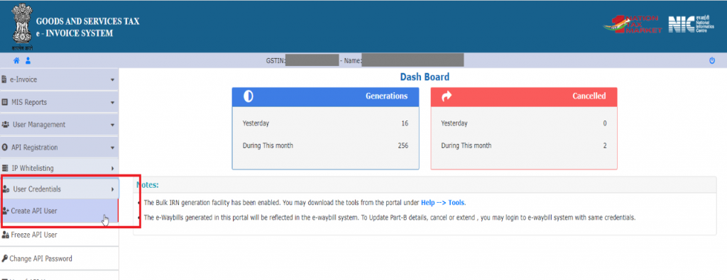Image resolution: width=727 pixels, height=280 pixels.
Task: Click the Goods and Services Tax title
Action: click(87, 22)
